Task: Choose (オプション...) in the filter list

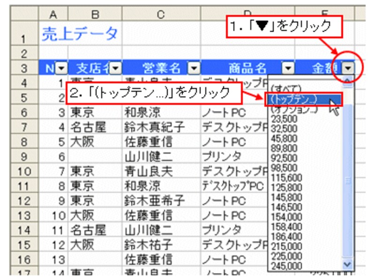Action: coord(294,110)
